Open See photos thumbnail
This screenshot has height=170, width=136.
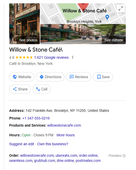point(24,24)
